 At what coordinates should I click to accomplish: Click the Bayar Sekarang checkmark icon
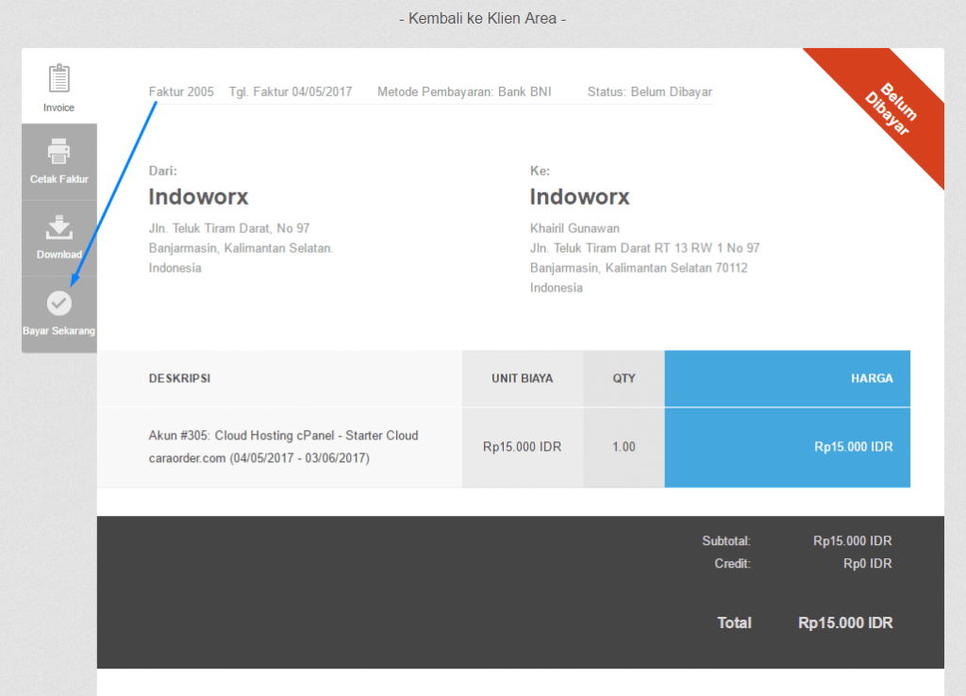[59, 303]
